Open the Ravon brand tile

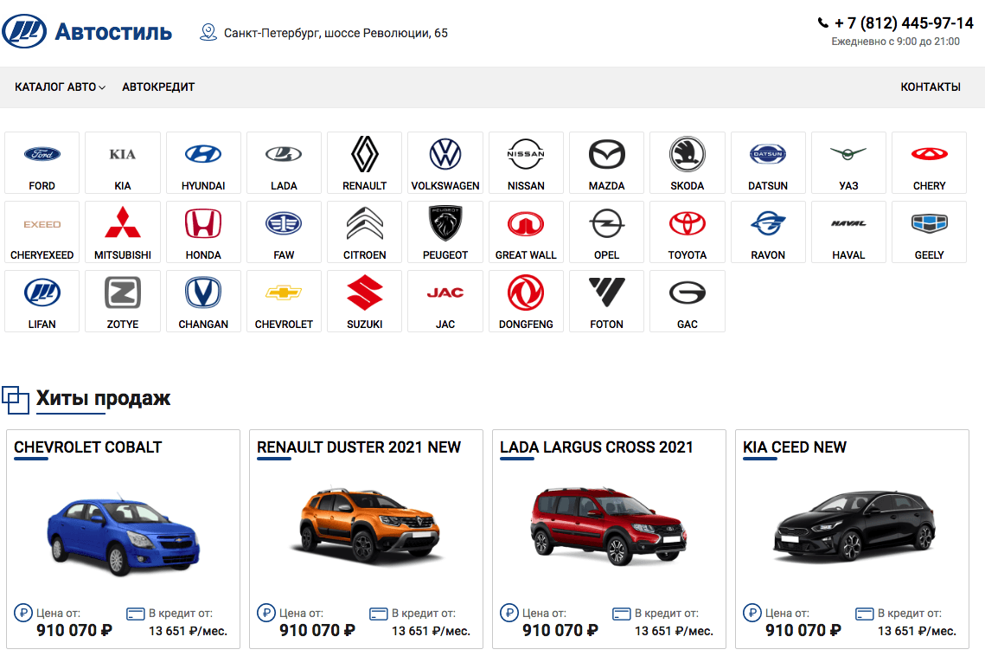[x=768, y=231]
